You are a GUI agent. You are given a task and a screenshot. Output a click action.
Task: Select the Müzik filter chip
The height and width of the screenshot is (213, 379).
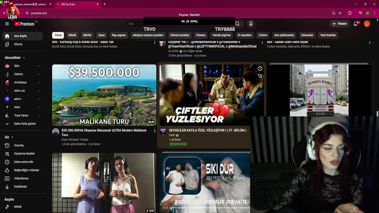coord(72,35)
